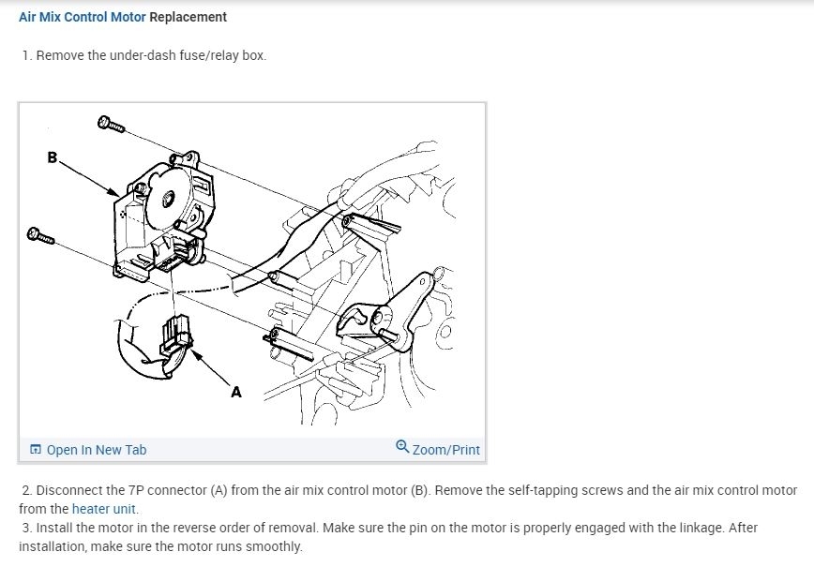Click the 7P connector plug drawing

tap(176, 336)
